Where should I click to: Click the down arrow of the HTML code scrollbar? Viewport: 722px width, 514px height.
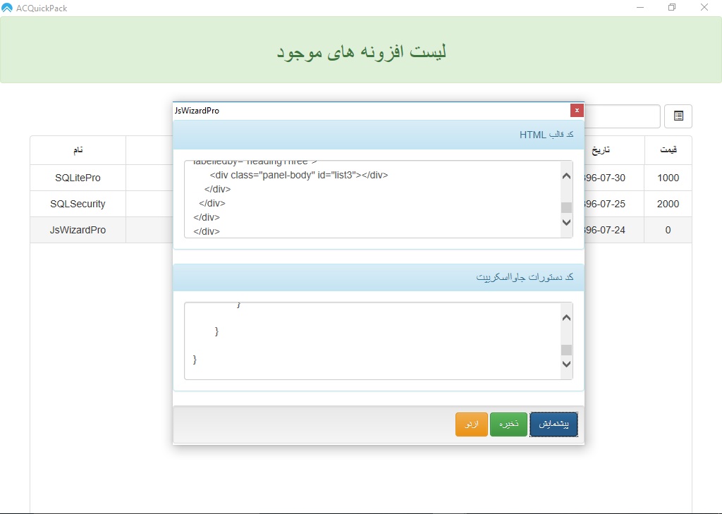(x=566, y=223)
